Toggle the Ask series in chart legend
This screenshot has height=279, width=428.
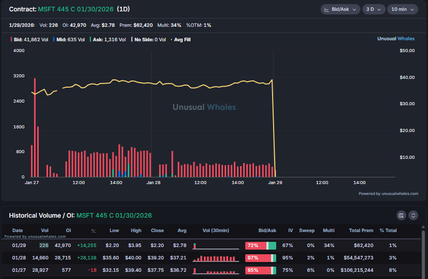(x=109, y=39)
